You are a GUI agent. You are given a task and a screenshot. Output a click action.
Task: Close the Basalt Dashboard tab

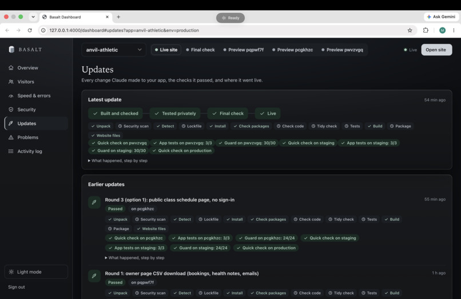click(x=107, y=17)
